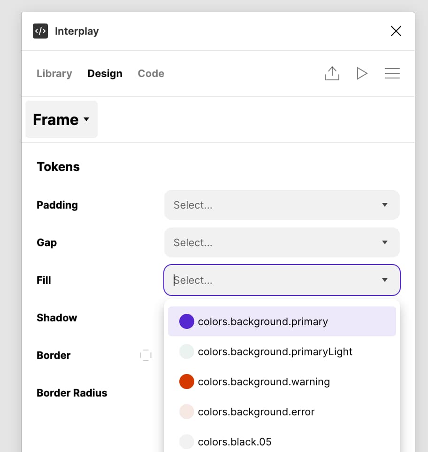Select the colors.black.05 option
The width and height of the screenshot is (428, 452).
click(x=282, y=442)
